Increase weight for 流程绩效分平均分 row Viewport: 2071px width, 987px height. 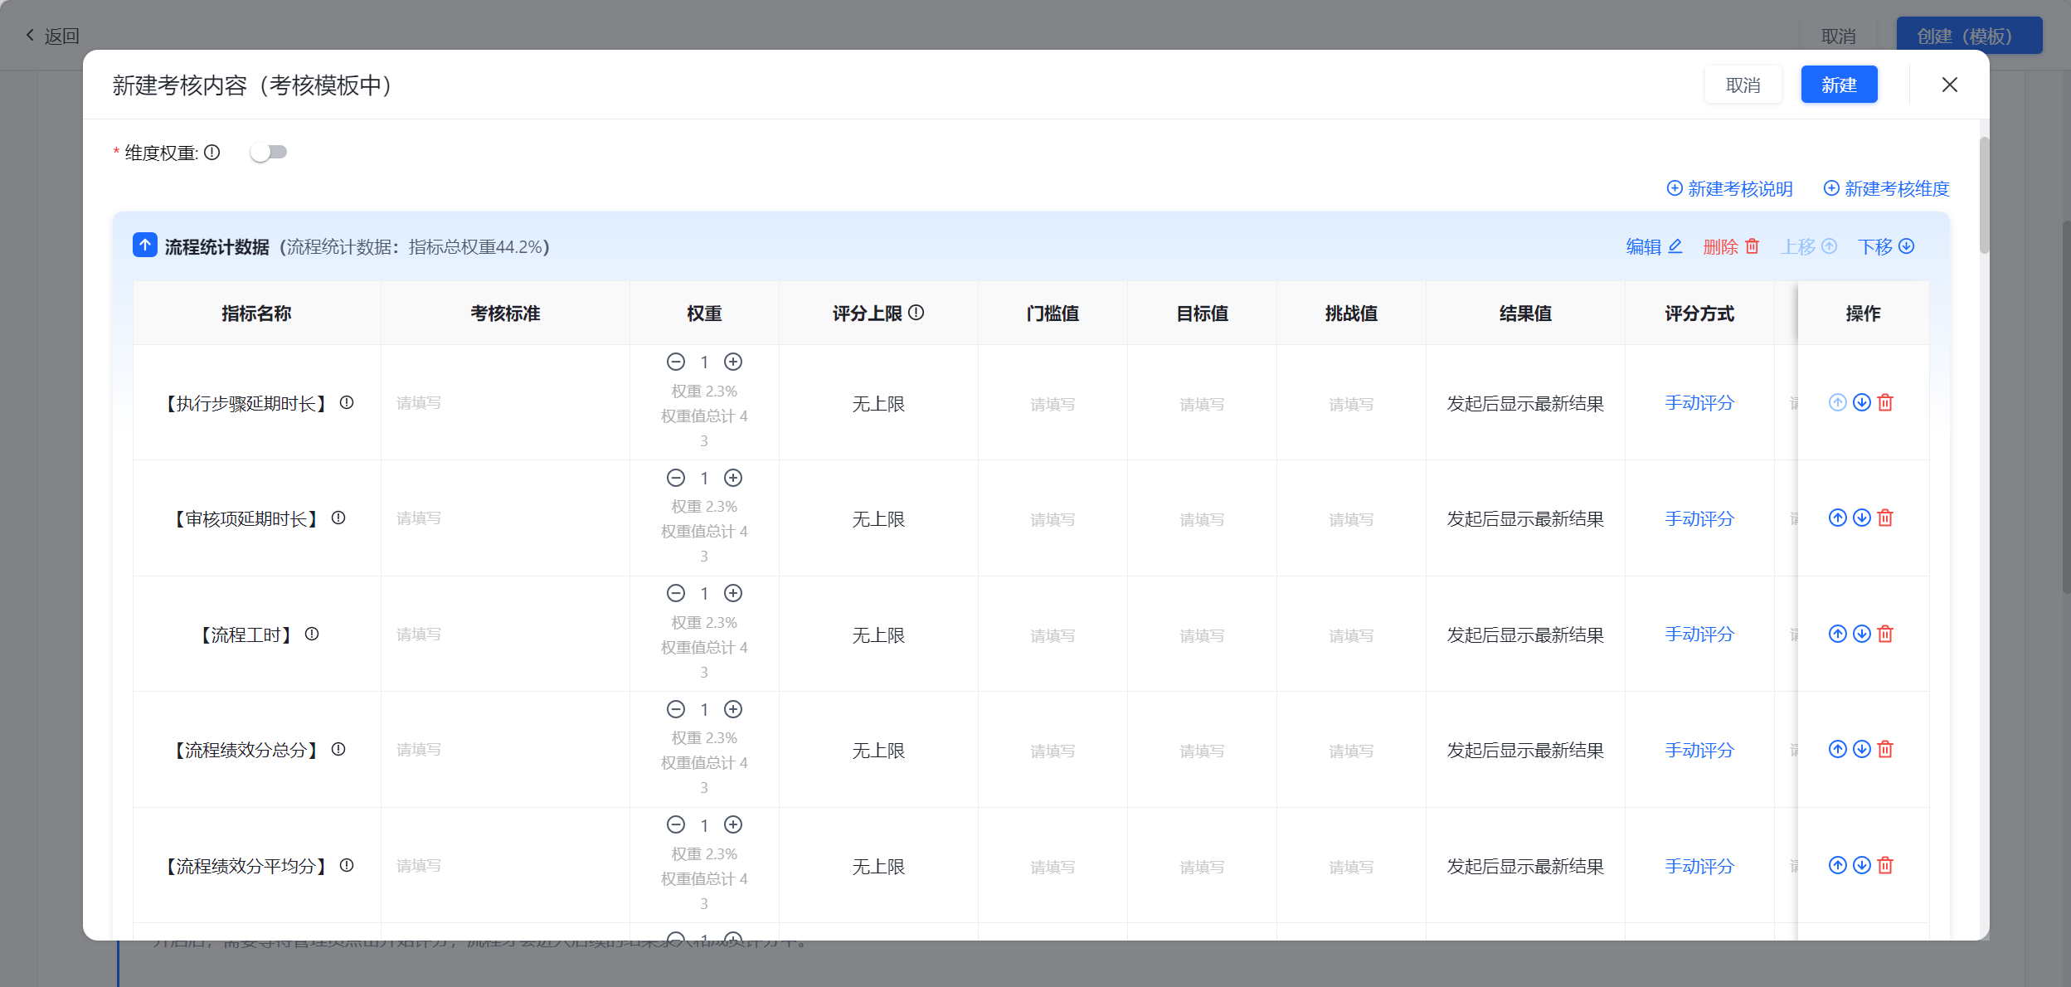[x=733, y=825]
